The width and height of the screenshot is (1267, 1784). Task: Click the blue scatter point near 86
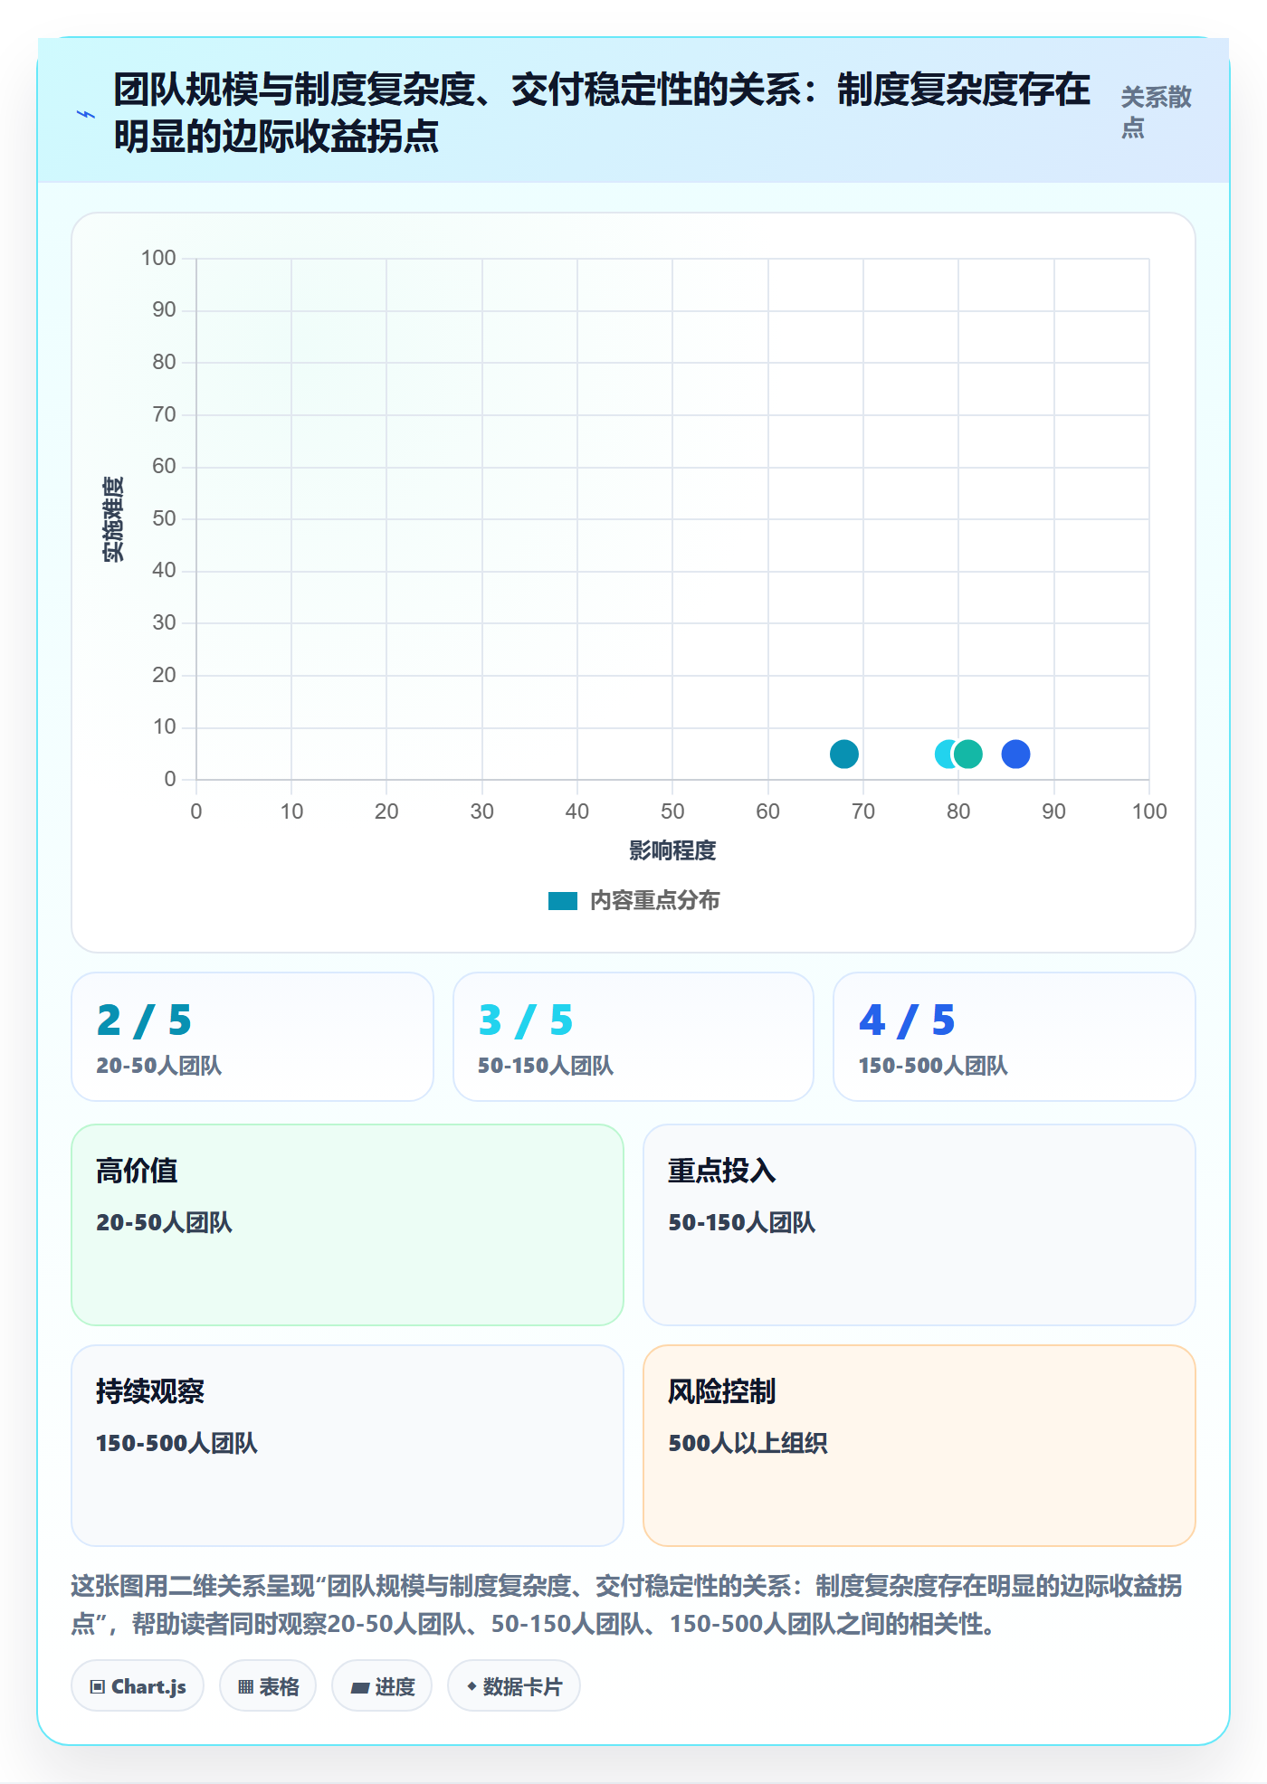pos(1015,754)
